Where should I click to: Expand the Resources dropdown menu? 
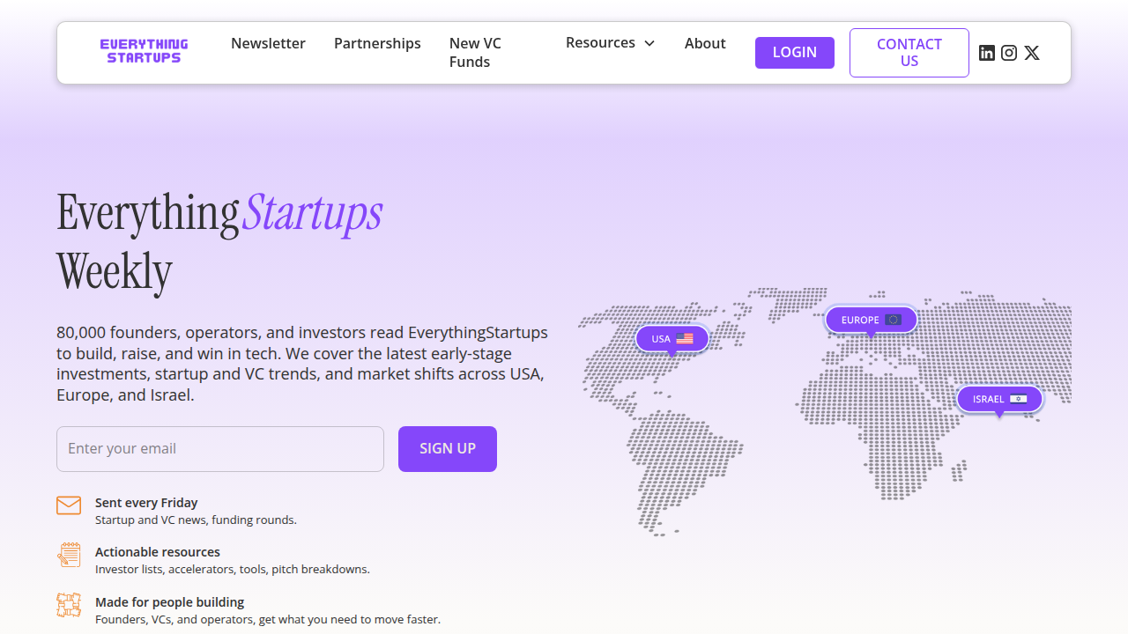click(x=611, y=42)
